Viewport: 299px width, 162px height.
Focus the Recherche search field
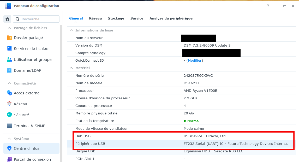36,19
